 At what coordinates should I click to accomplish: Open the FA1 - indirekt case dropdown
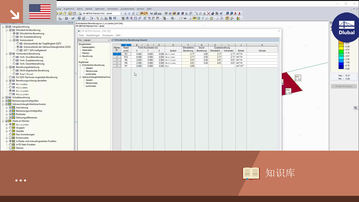[x=108, y=40]
